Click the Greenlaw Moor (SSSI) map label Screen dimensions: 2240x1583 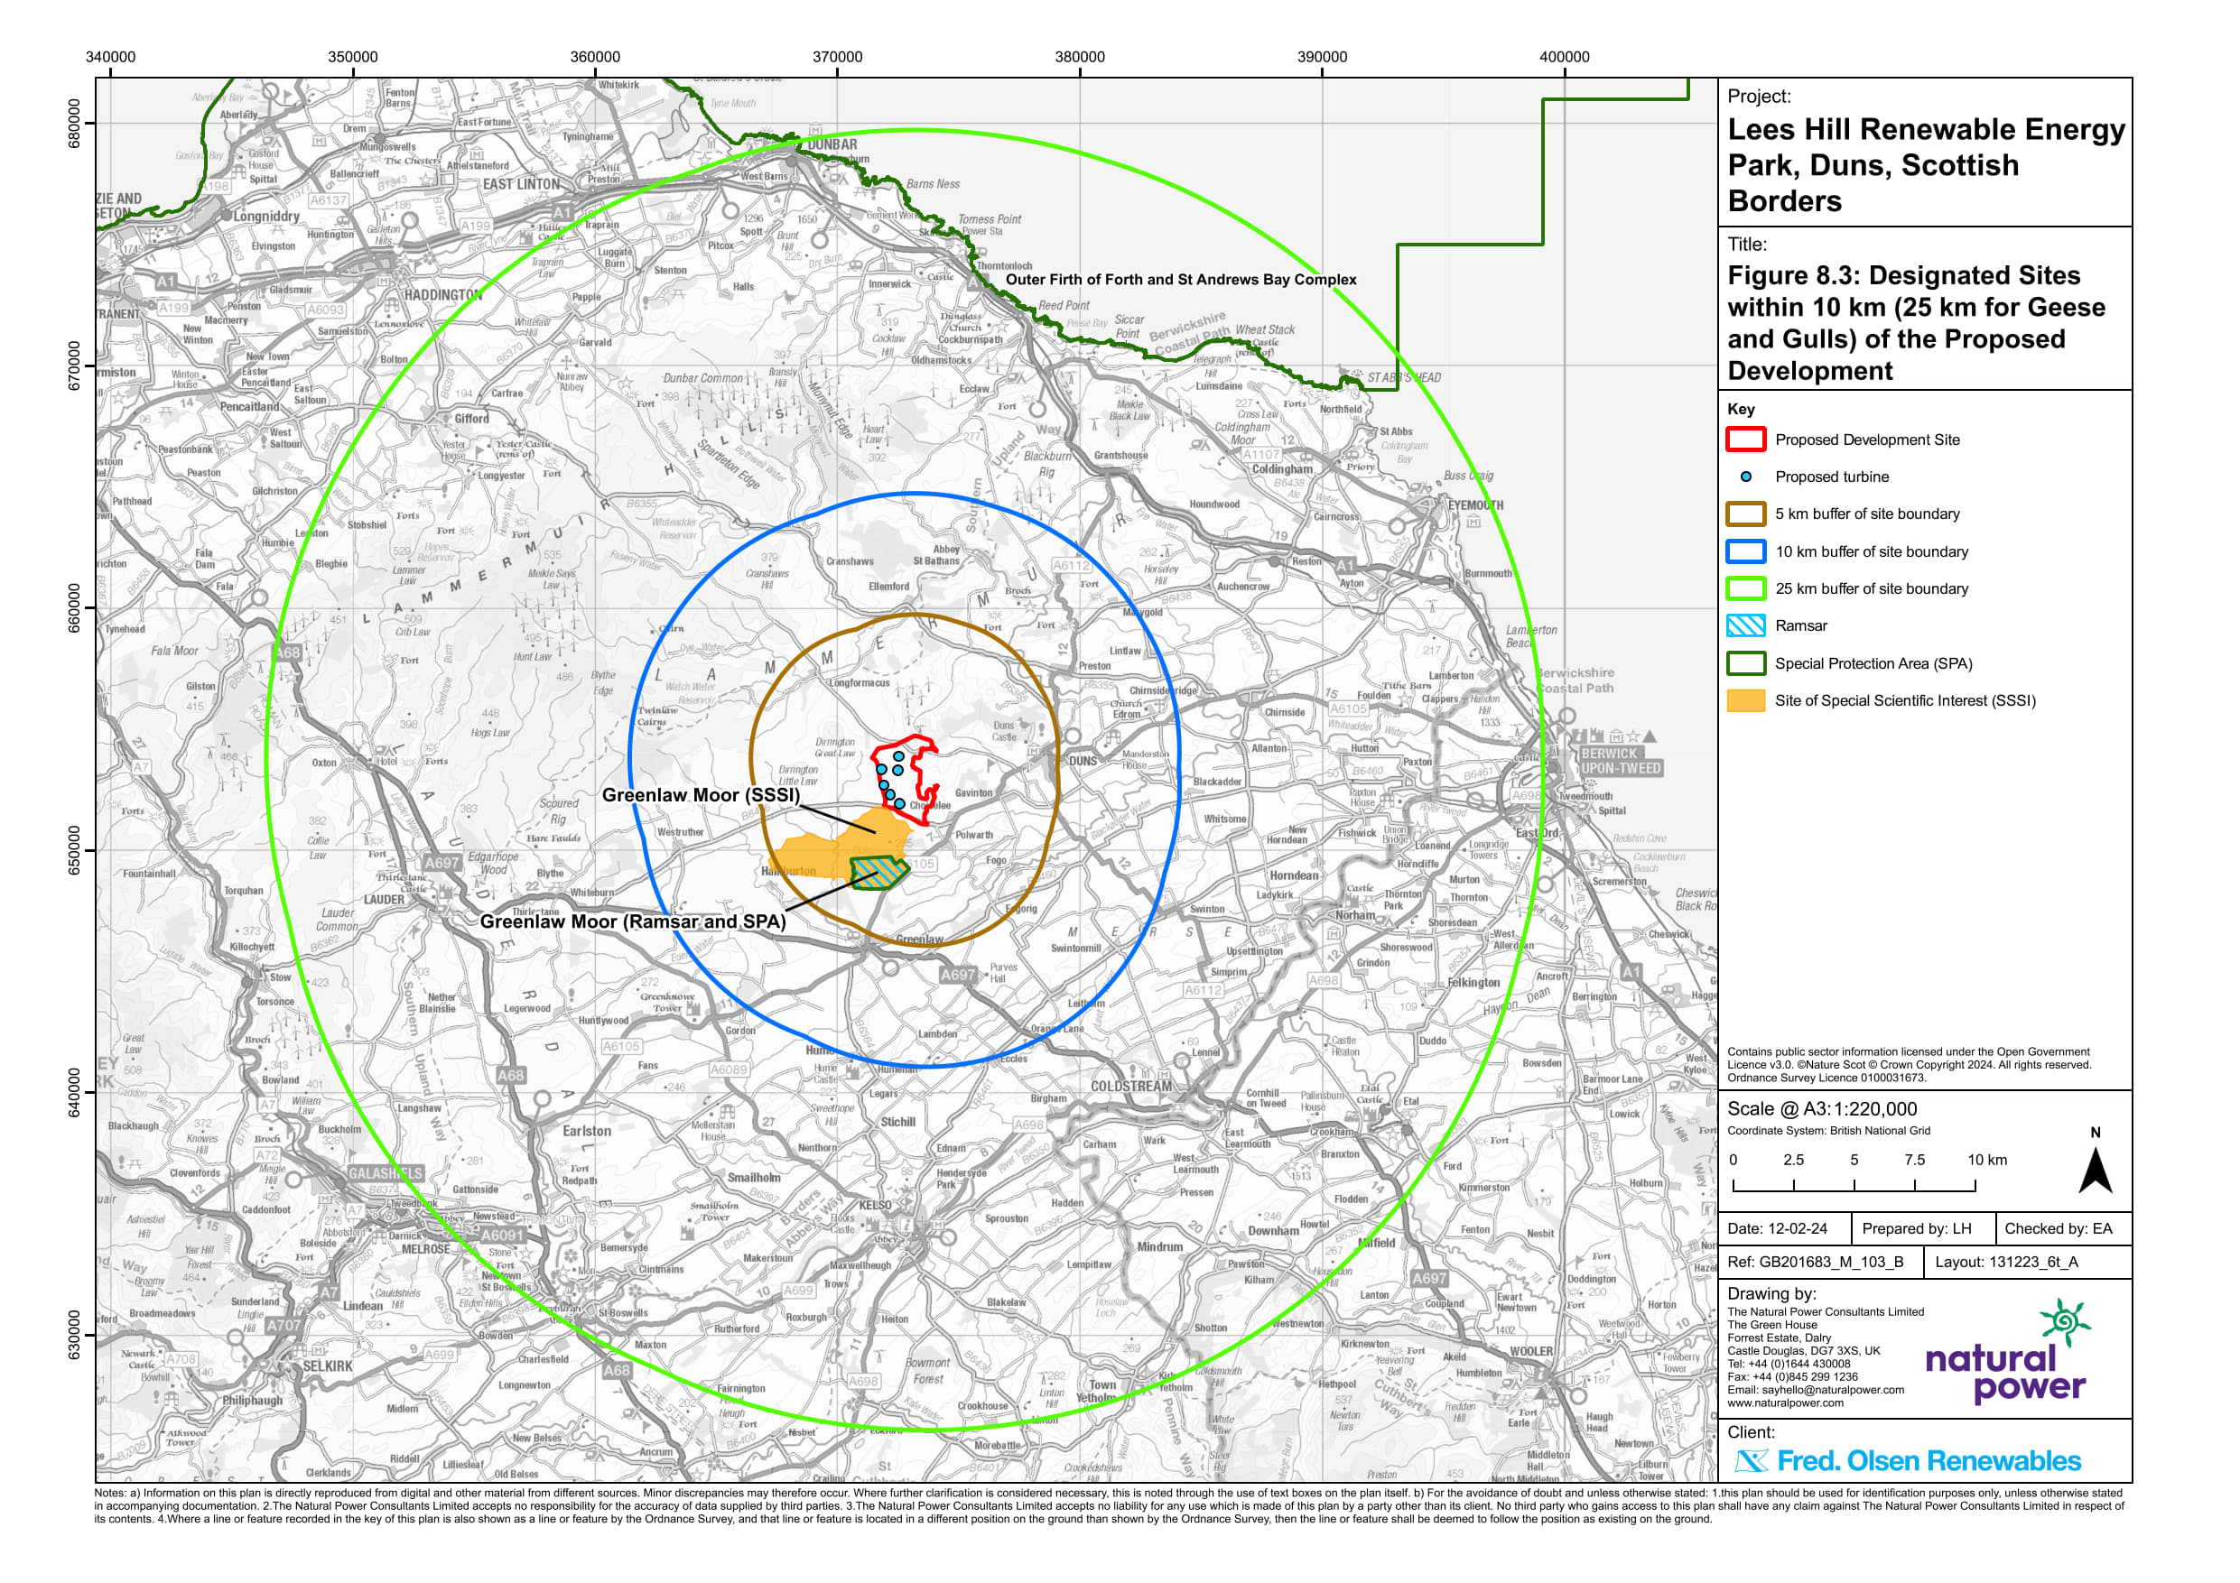(701, 795)
